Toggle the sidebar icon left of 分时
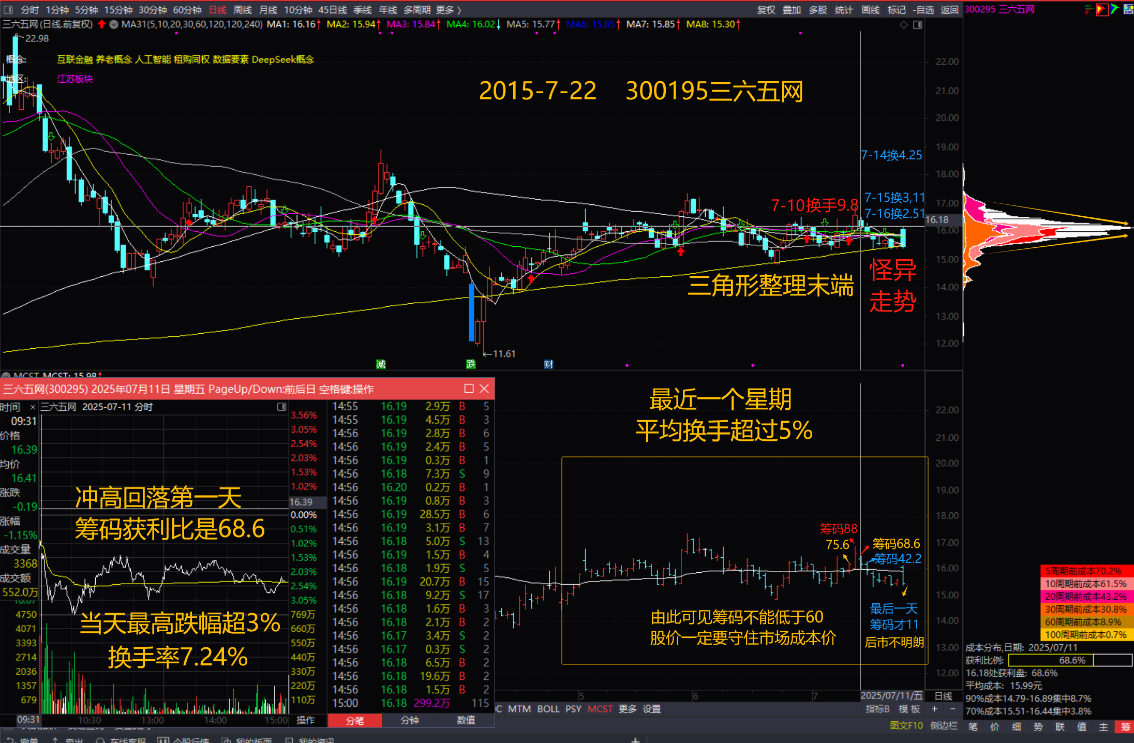Screen dimensions: 1134x743 8,10
